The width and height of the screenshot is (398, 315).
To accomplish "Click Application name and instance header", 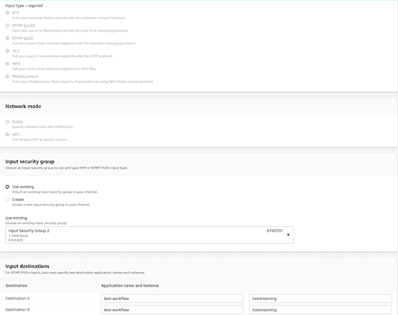I will [129, 285].
